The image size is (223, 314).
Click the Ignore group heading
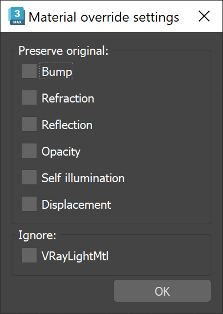point(37,235)
